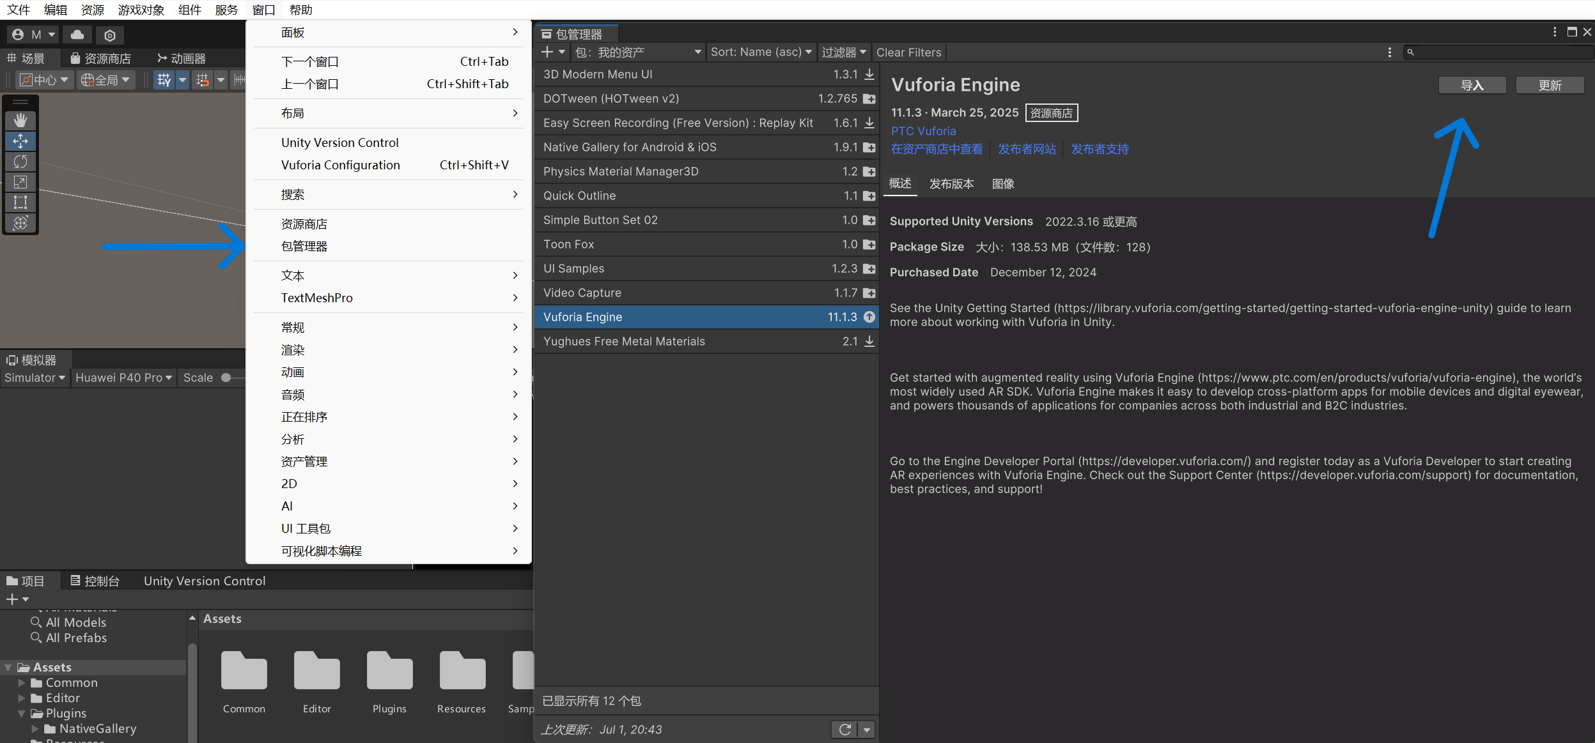
Task: Open 包: 我的资产 source dropdown
Action: [637, 52]
